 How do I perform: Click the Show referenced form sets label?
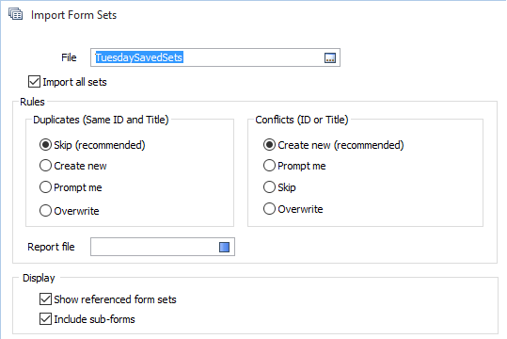(x=115, y=299)
